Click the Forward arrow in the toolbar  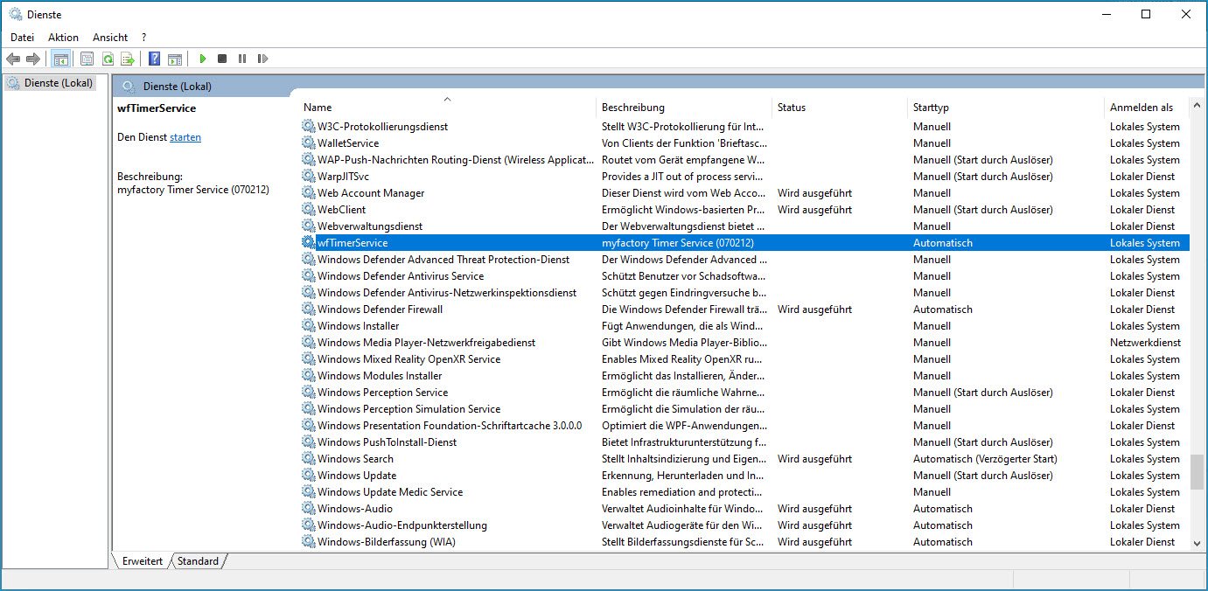coord(33,59)
